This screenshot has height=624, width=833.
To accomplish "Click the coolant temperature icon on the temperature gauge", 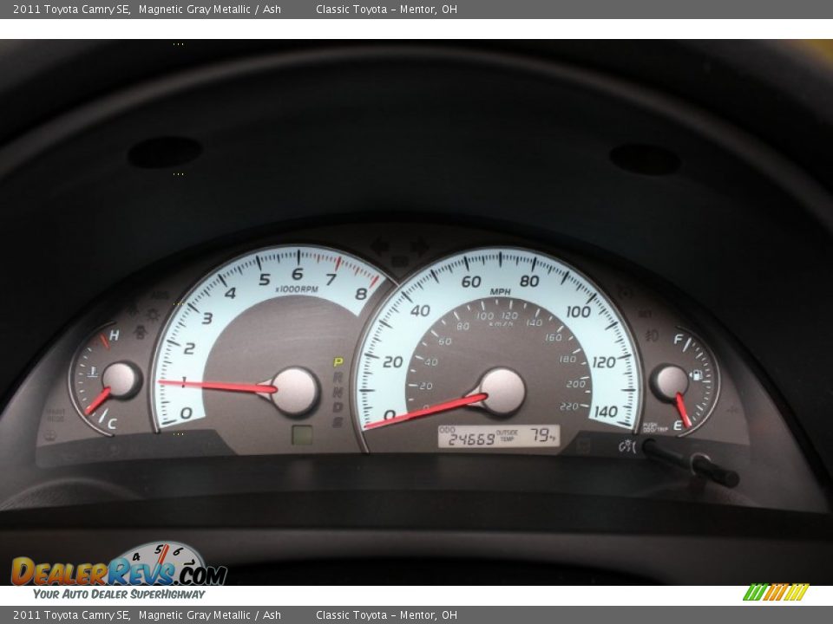I will [x=93, y=372].
